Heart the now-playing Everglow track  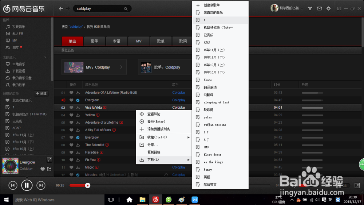point(43,169)
